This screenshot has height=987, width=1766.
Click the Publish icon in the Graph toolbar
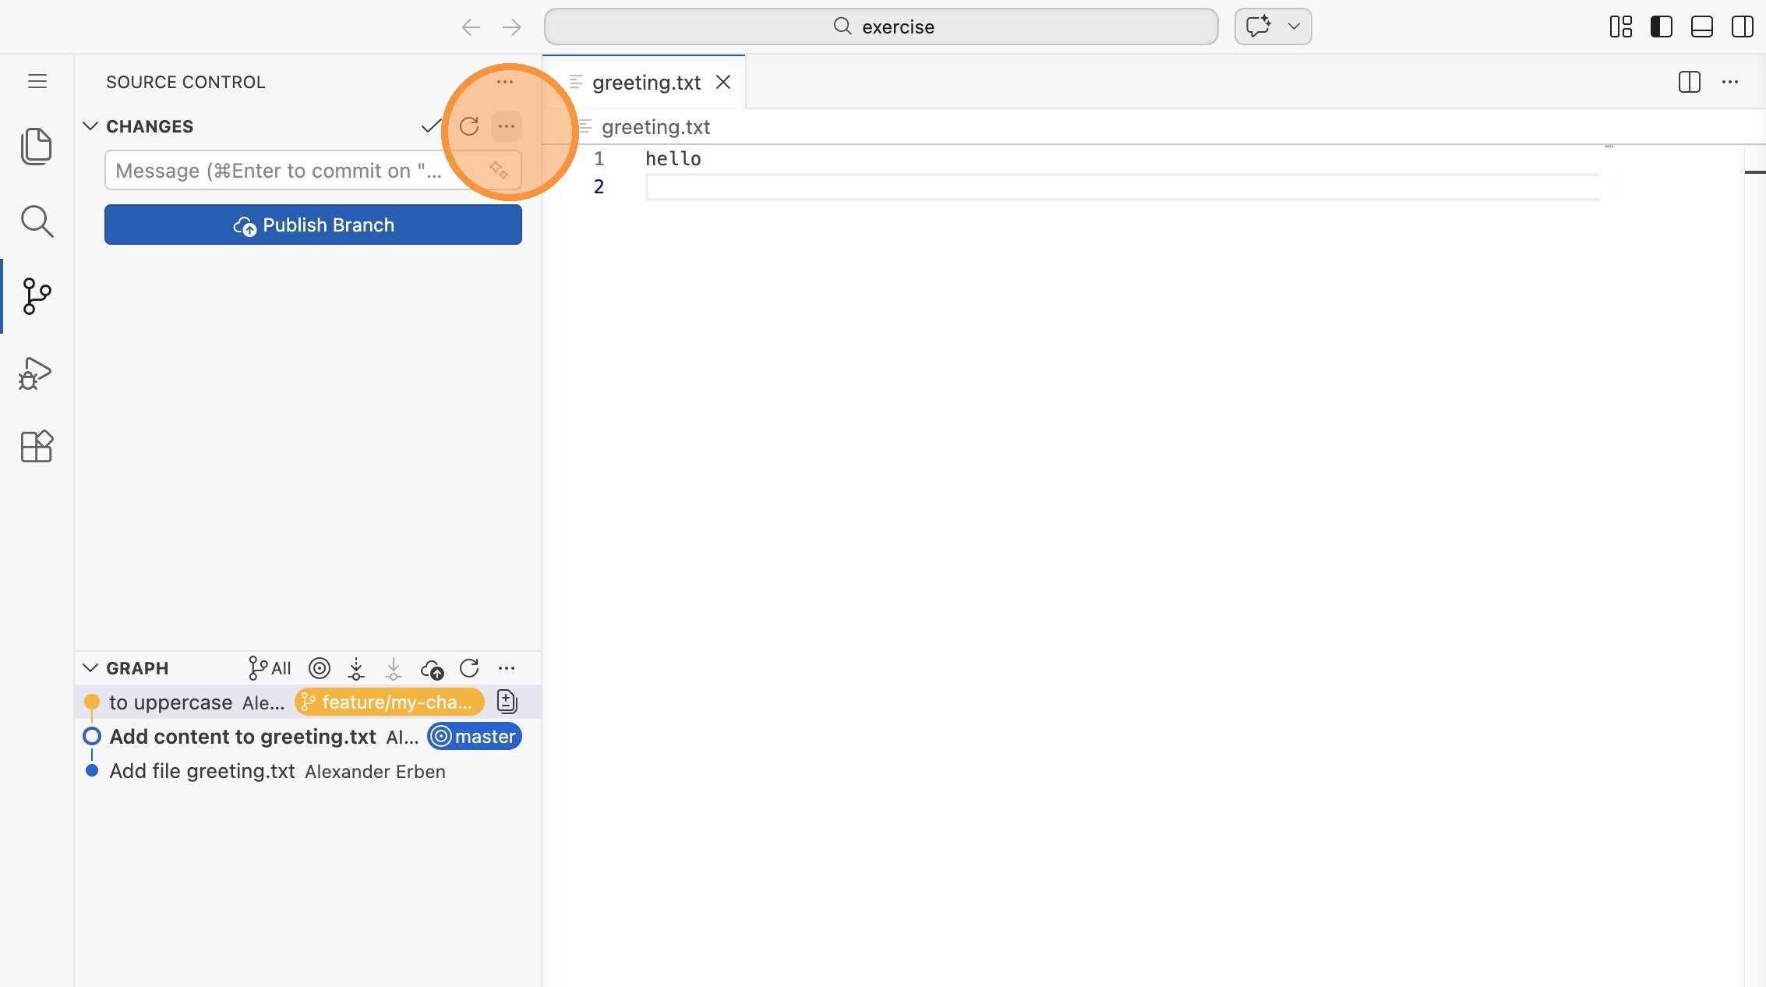click(432, 668)
